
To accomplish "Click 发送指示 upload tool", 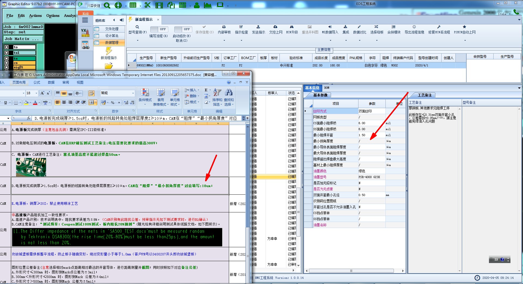I will point(258,30).
